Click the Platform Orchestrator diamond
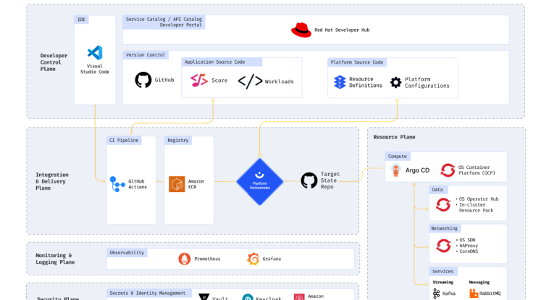 tap(260, 182)
